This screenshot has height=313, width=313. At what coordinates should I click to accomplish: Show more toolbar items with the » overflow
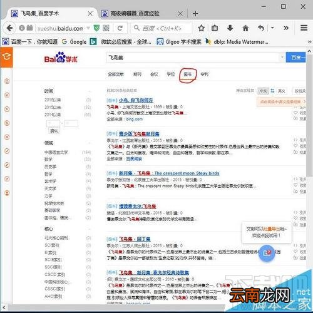pos(286,28)
